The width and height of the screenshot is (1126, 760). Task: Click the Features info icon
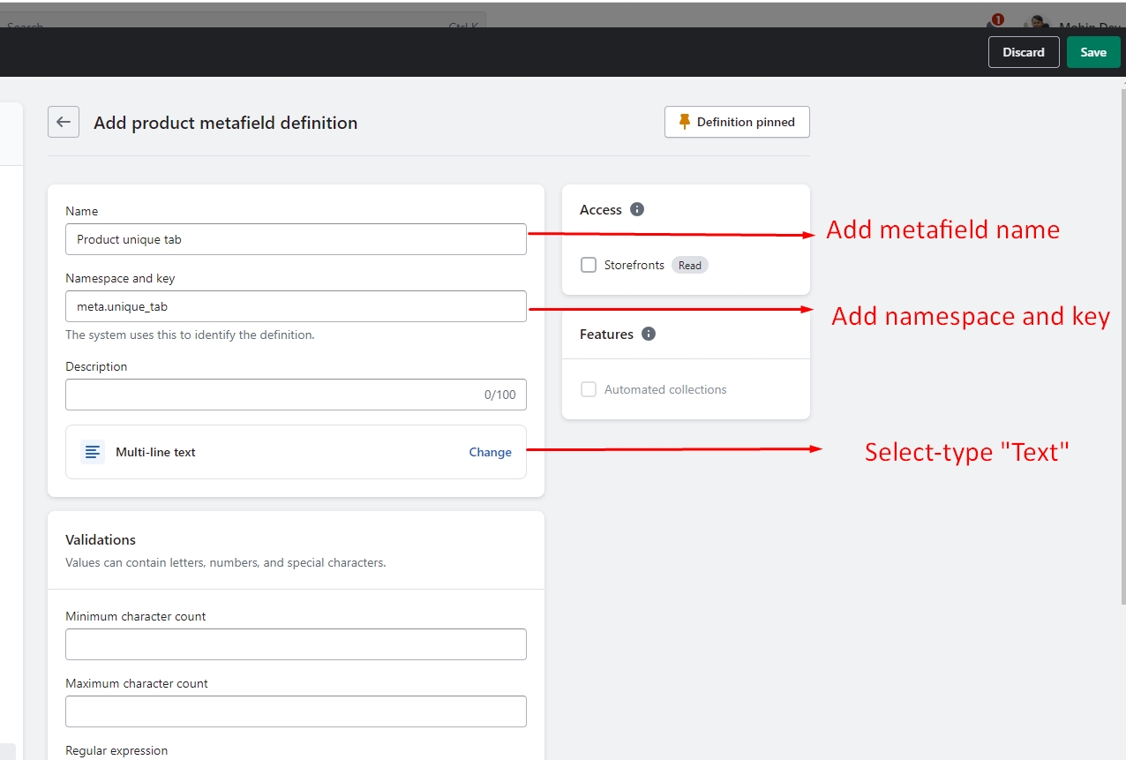tap(649, 335)
